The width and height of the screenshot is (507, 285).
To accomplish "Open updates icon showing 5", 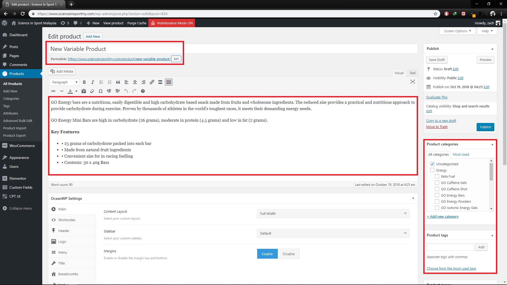I will (65, 23).
